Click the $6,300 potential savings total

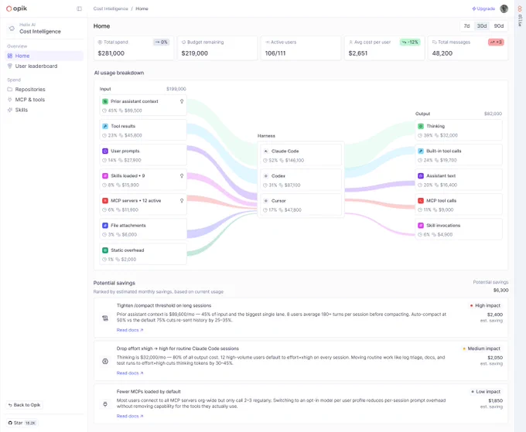(x=500, y=291)
